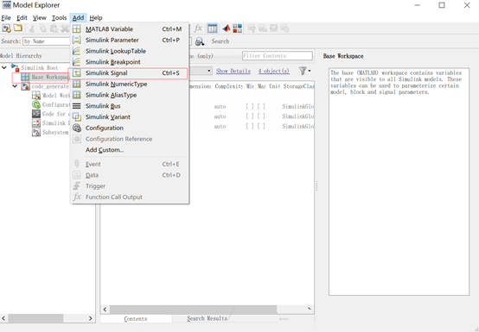Click the Simulink Signal menu icon
The height and width of the screenshot is (332, 479).
(77, 72)
